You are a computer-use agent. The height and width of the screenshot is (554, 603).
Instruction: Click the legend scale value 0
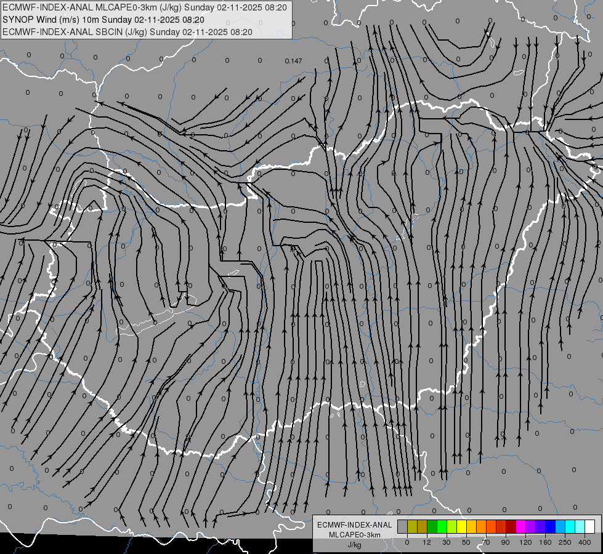click(x=407, y=542)
